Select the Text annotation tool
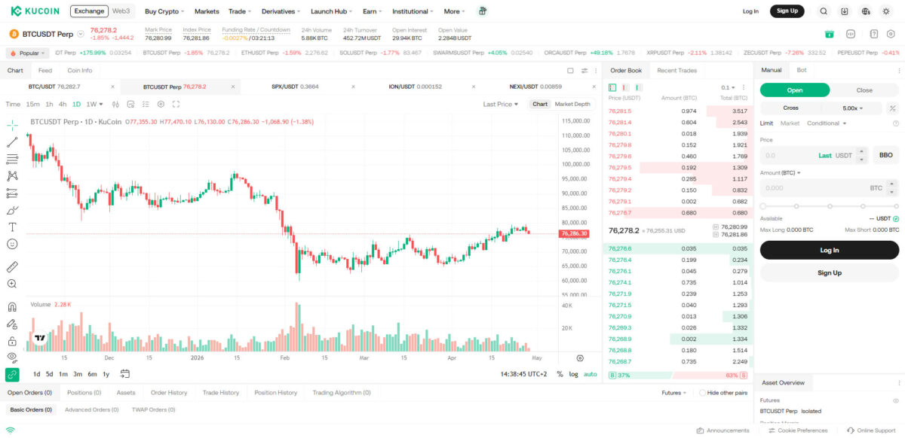The height and width of the screenshot is (438, 905). pyautogui.click(x=12, y=227)
